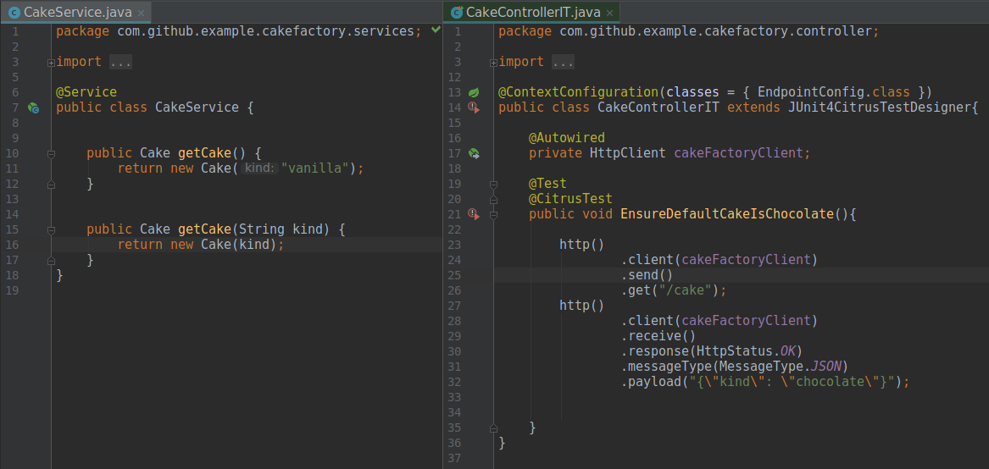Click the green inspection checkmark in CakeService editor

(436, 30)
